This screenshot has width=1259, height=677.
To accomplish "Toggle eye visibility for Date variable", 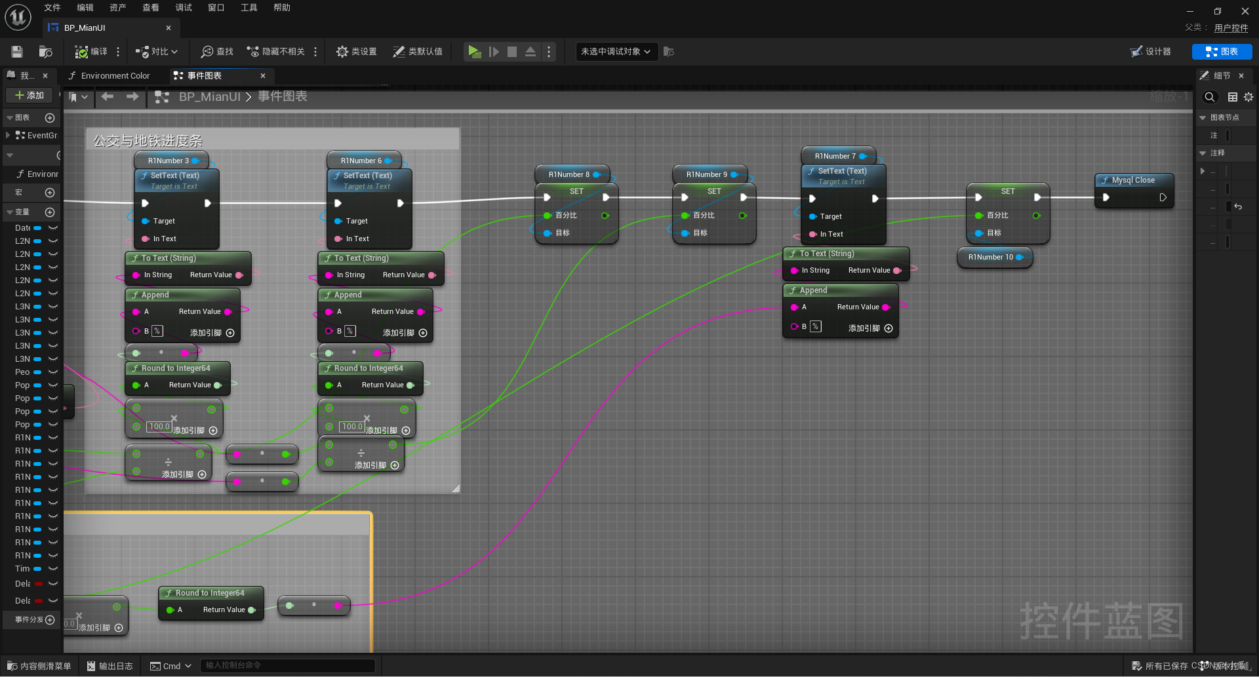I will point(53,228).
